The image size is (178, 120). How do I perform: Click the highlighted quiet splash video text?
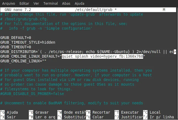103,56
